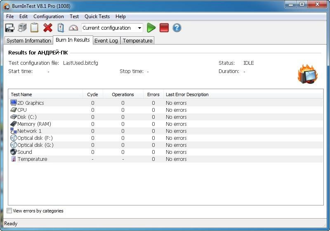The height and width of the screenshot is (231, 330).
Task: Open help via blue question mark icon
Action: (x=177, y=28)
